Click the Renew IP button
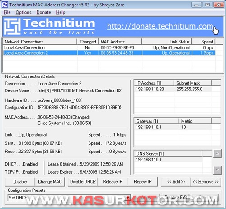 tap(142, 182)
